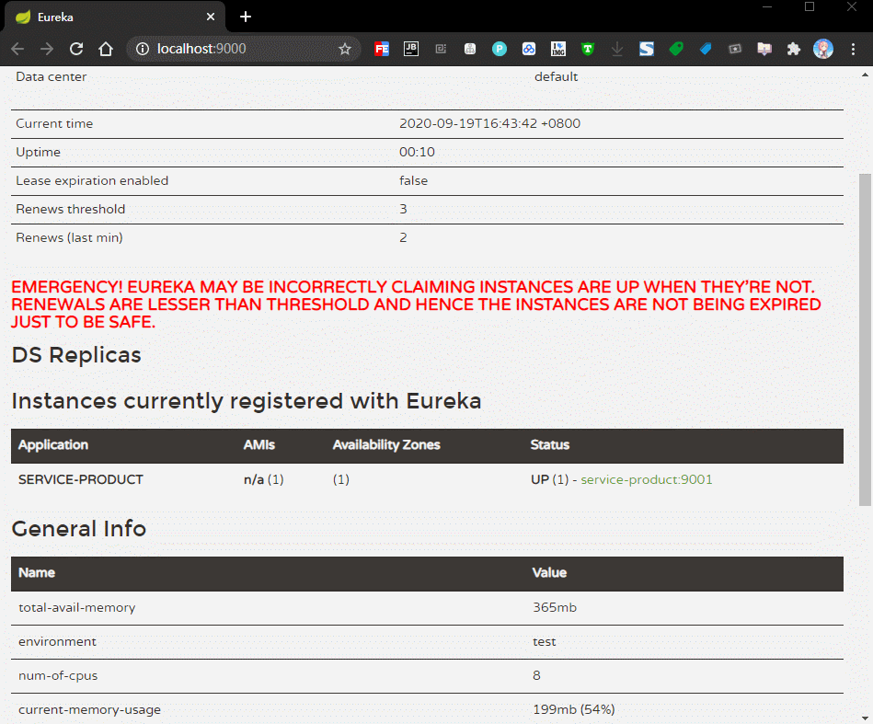The height and width of the screenshot is (724, 873).
Task: Open the Chrome three-dot menu
Action: [853, 49]
